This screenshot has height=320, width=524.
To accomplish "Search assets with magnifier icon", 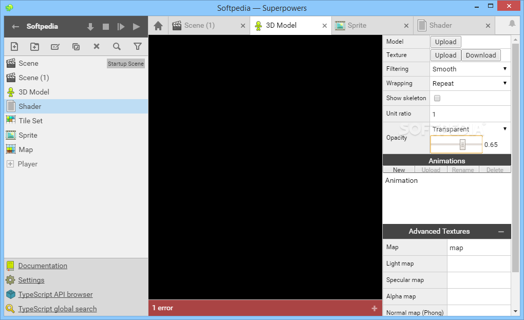I will (x=117, y=46).
